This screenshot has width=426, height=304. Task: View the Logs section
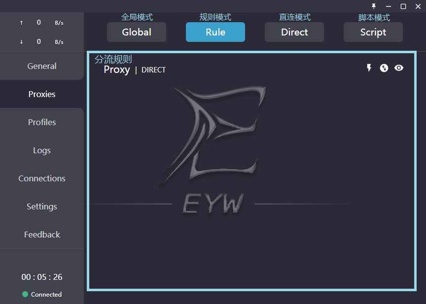tap(42, 150)
